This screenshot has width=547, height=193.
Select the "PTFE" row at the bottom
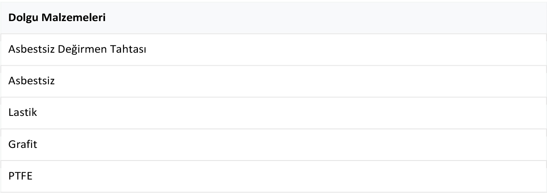click(20, 176)
